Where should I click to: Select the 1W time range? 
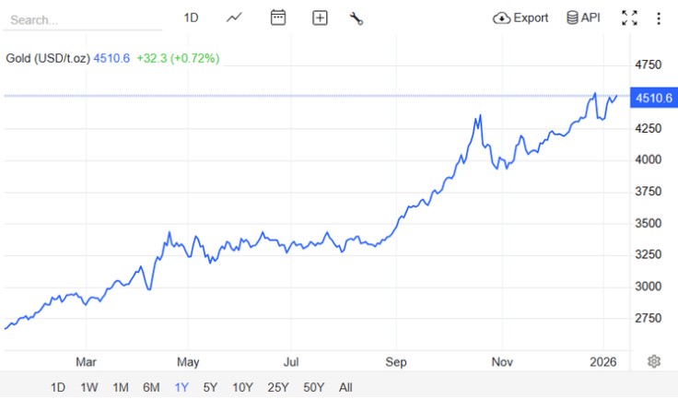tap(89, 387)
